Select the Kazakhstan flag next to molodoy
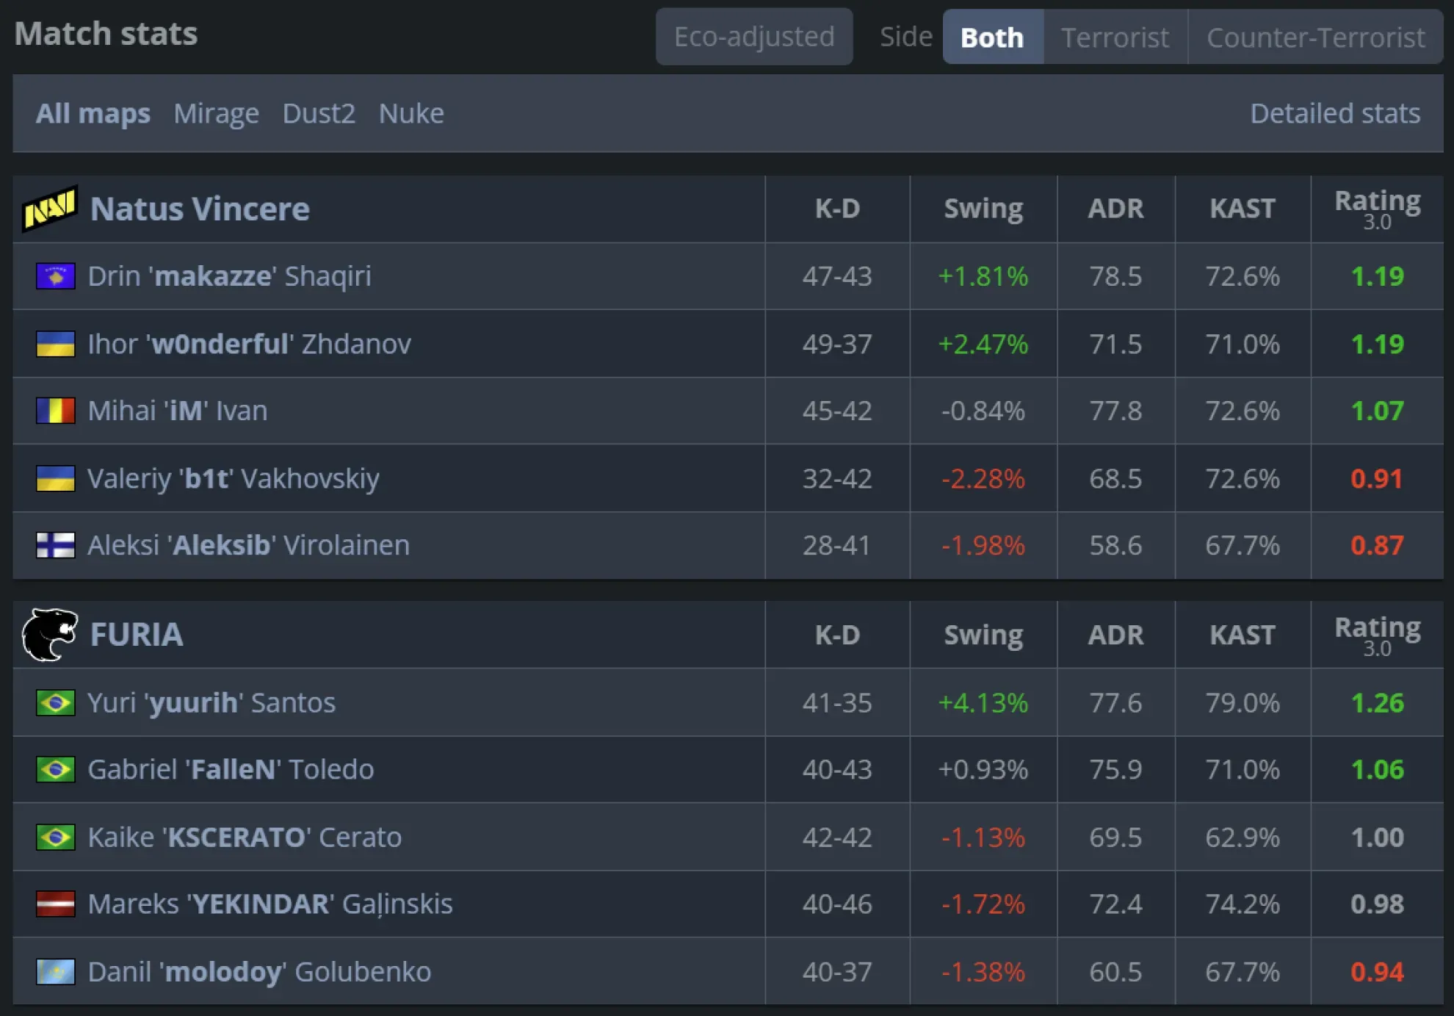The height and width of the screenshot is (1016, 1454). [56, 971]
